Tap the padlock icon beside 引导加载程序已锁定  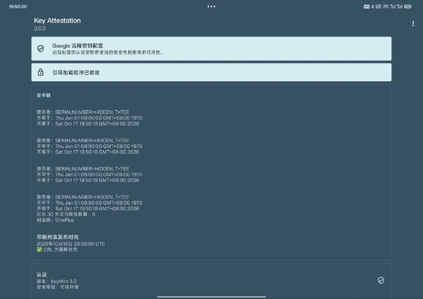point(41,72)
